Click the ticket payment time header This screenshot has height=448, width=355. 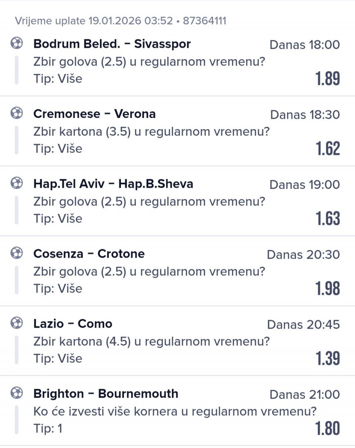tap(121, 21)
